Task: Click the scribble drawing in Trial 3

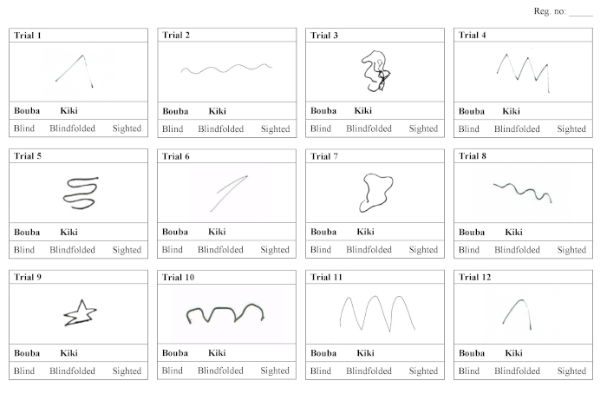Action: [375, 71]
